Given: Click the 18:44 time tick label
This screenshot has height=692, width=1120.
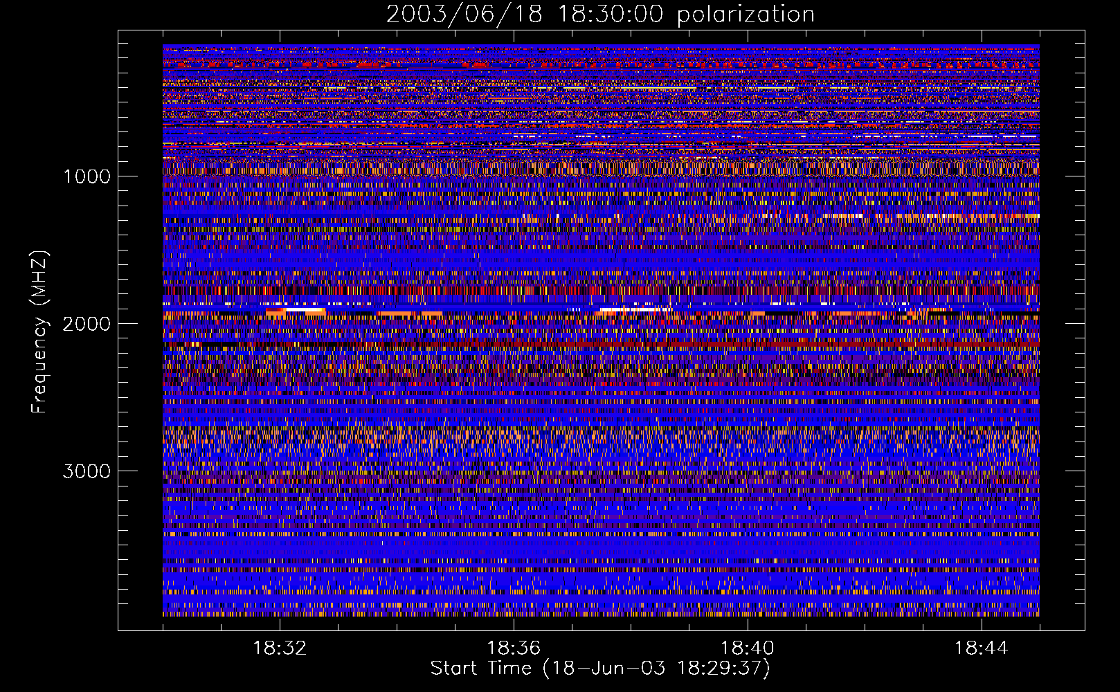Looking at the screenshot, I should 981,648.
